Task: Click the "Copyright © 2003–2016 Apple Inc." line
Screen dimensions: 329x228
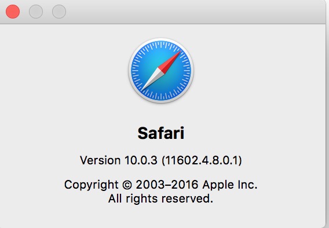Action: 161,185
